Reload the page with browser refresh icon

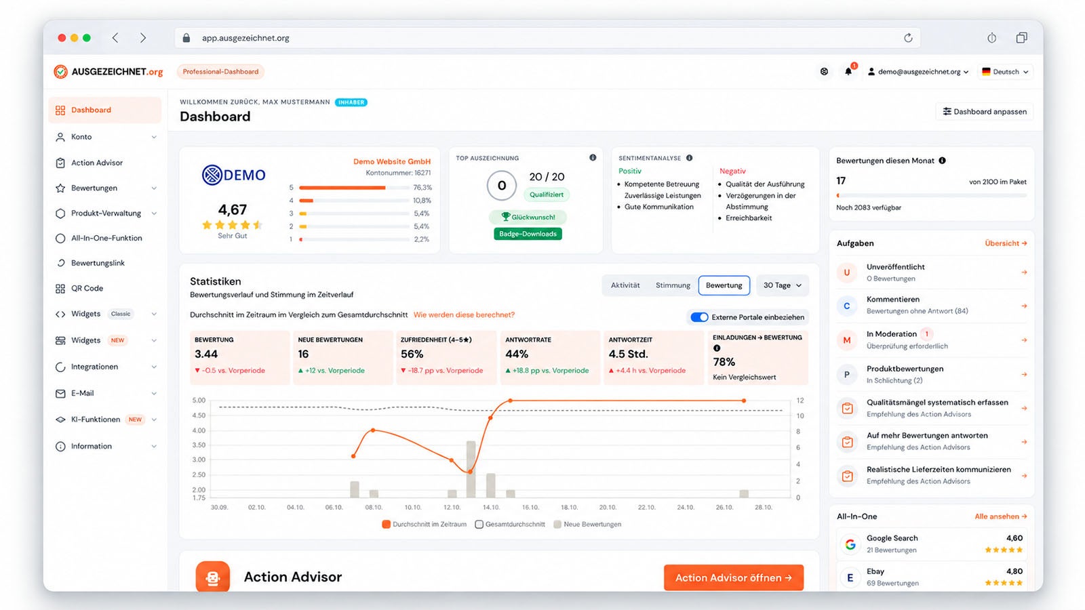pos(908,38)
